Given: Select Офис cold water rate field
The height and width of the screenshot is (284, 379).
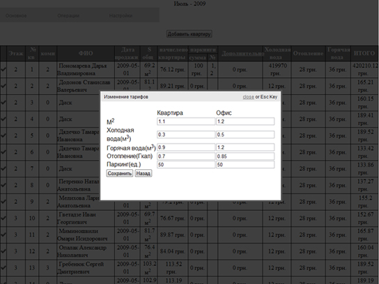Looking at the screenshot, I should 245,134.
